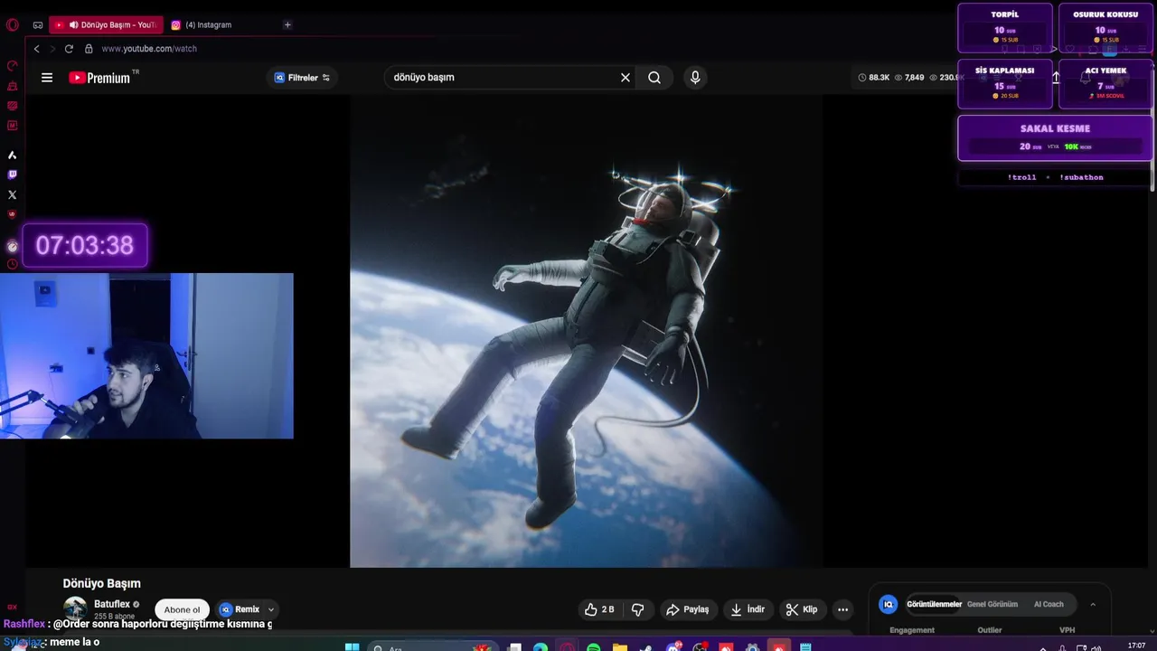Click the 88.3K stat in the header

pos(874,78)
